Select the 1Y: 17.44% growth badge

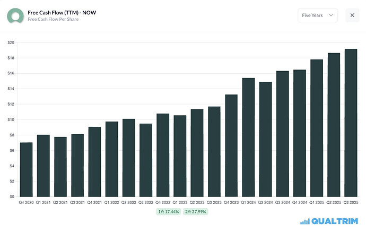click(x=168, y=212)
